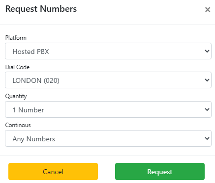Expand the chevron arrow beside 1 Number

click(x=207, y=109)
